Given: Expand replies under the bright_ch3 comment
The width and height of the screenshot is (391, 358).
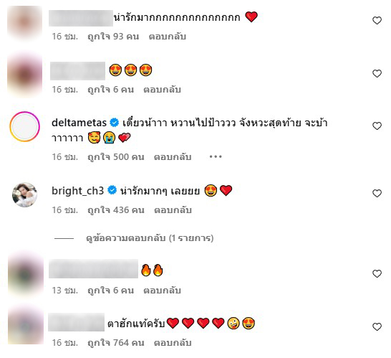Looking at the screenshot, I should click(x=150, y=238).
